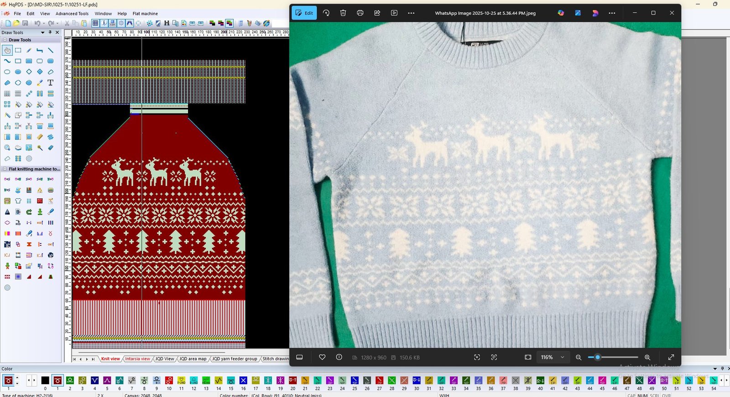The height and width of the screenshot is (397, 730).
Task: Click the Edit button in Photos
Action: [304, 13]
